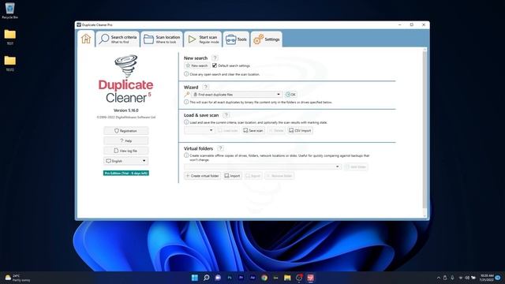The image size is (505, 284).
Task: Show hidden system tray icons
Action: click(x=439, y=278)
